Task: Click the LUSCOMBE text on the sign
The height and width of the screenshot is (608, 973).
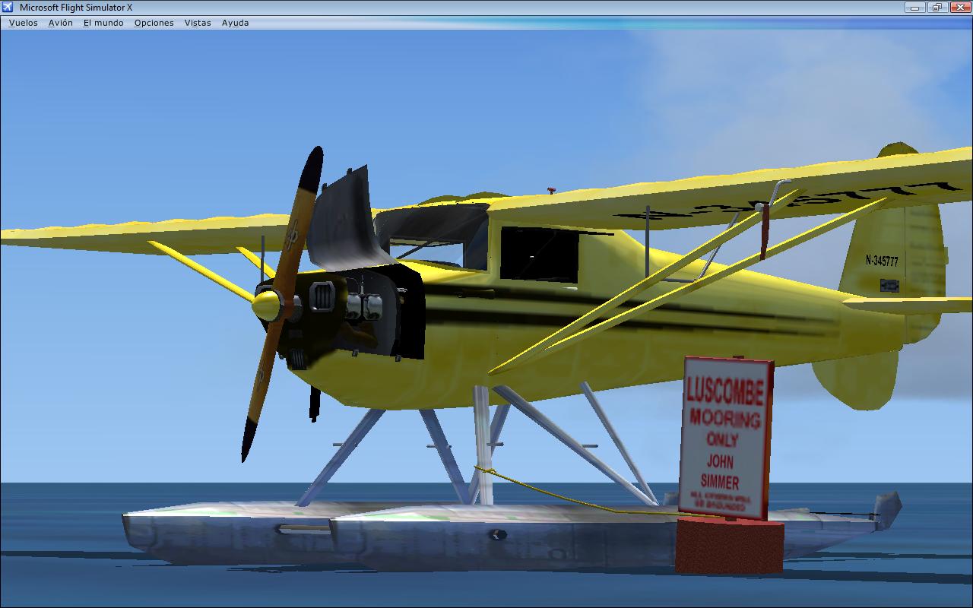Action: 724,390
